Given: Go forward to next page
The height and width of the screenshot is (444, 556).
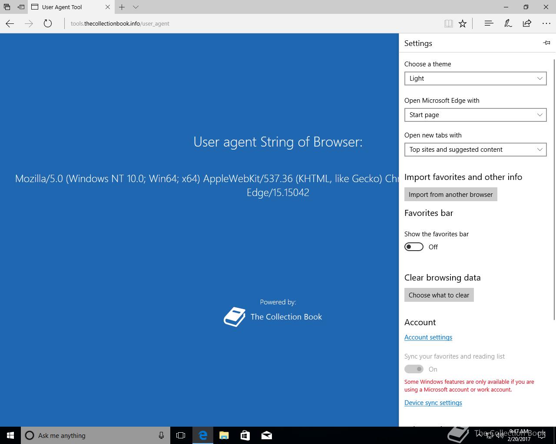Looking at the screenshot, I should (x=29, y=23).
